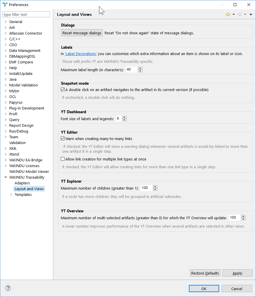Increase YT Explorer maximum children value

tap(155, 187)
